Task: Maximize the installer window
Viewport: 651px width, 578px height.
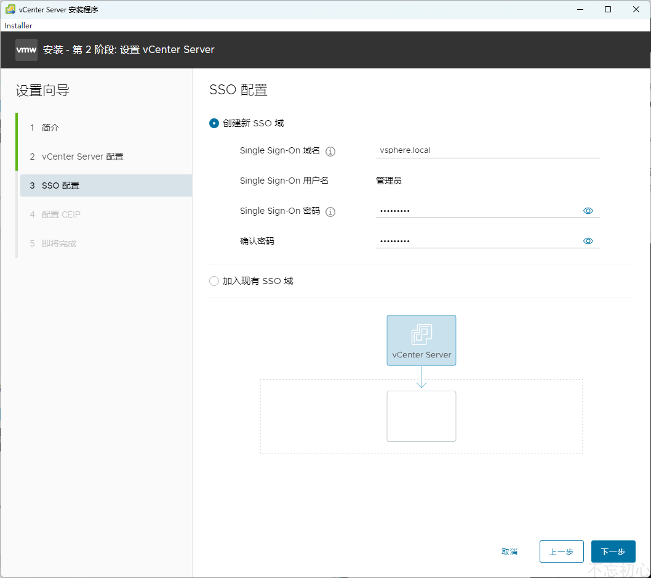Action: tap(608, 9)
